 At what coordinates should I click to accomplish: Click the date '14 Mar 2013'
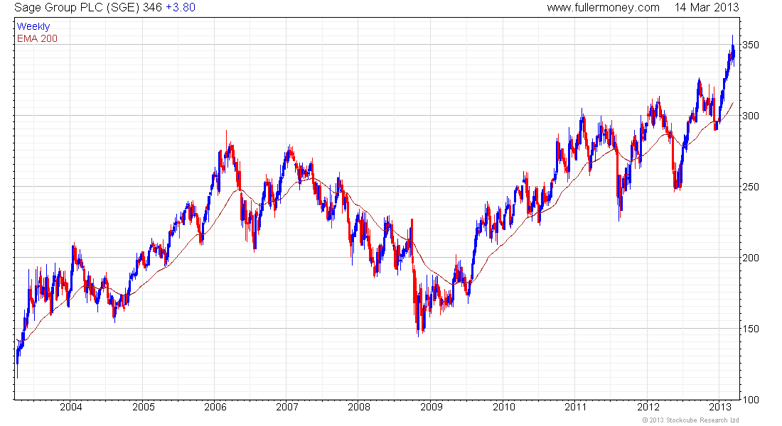pos(707,8)
